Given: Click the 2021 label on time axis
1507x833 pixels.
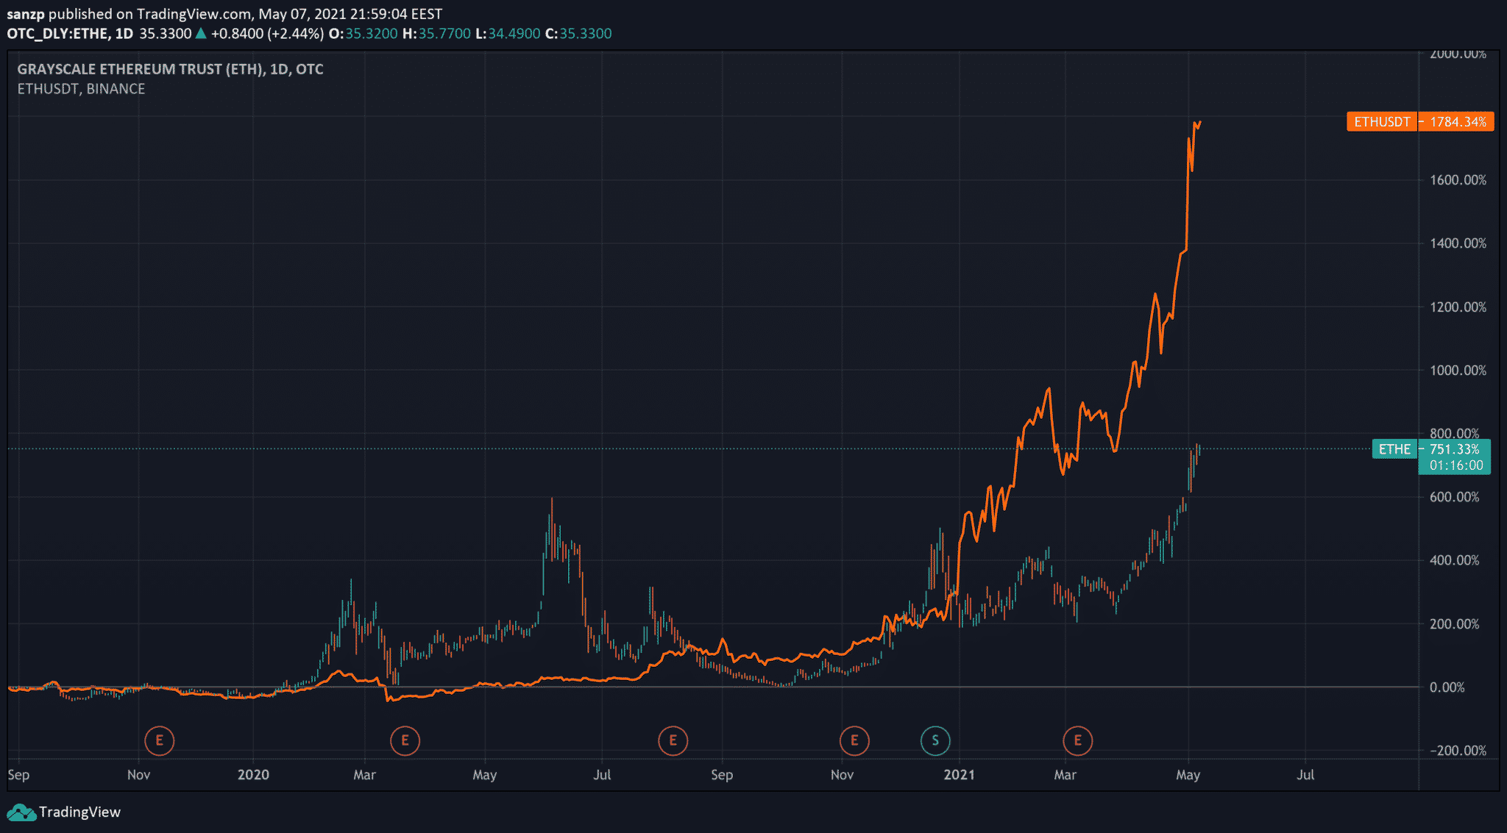Looking at the screenshot, I should click(x=959, y=775).
